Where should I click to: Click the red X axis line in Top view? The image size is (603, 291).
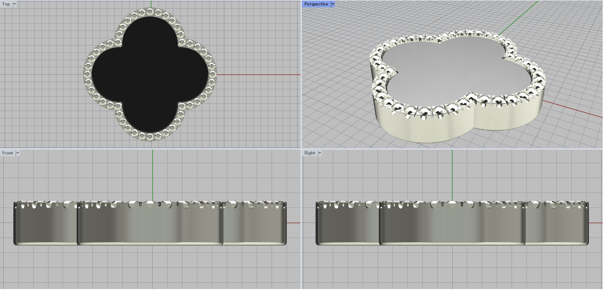click(x=260, y=75)
